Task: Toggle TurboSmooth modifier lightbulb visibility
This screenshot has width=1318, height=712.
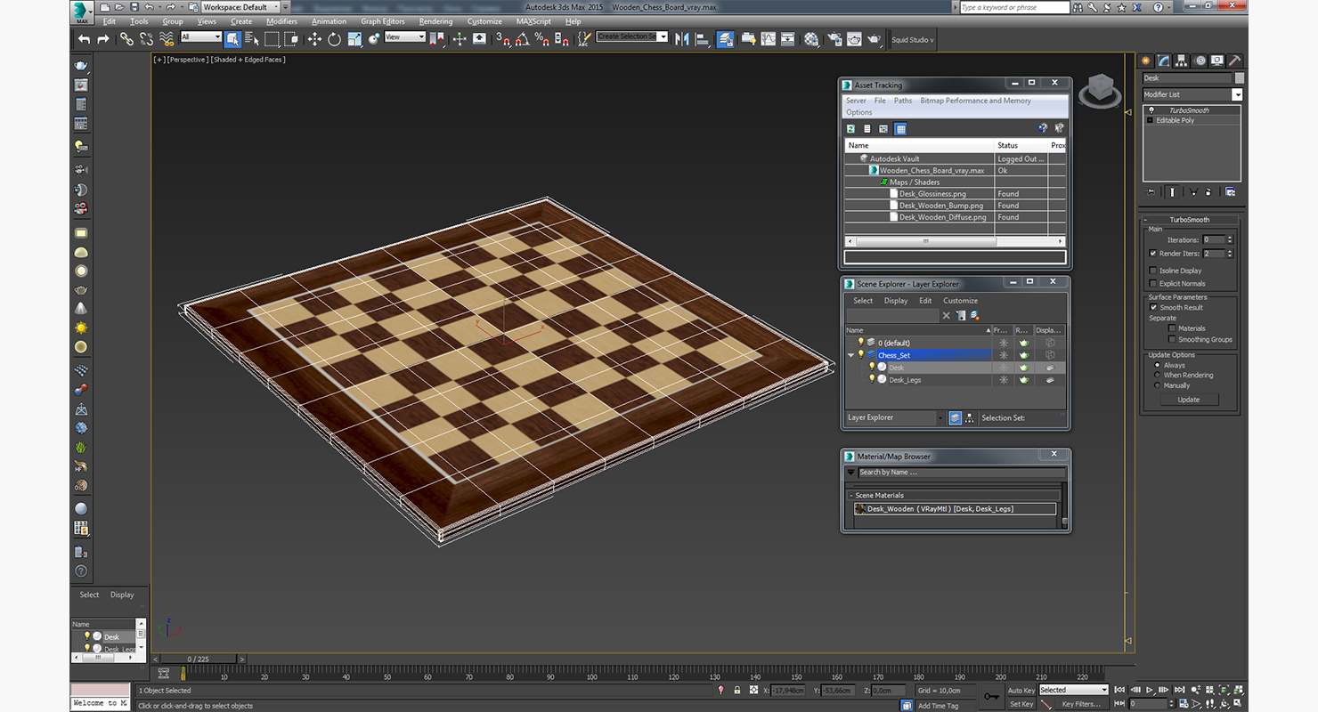Action: pos(1151,110)
